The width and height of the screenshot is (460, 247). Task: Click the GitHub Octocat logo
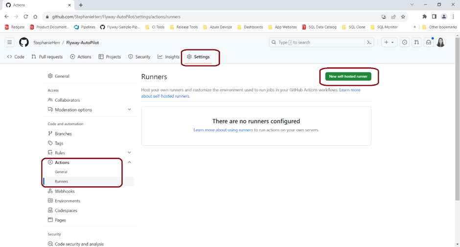24,43
